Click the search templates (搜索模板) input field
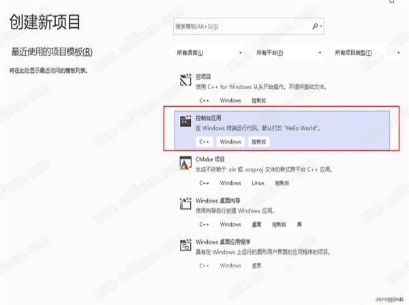Image resolution: width=409 pixels, height=305 pixels. pos(243,27)
